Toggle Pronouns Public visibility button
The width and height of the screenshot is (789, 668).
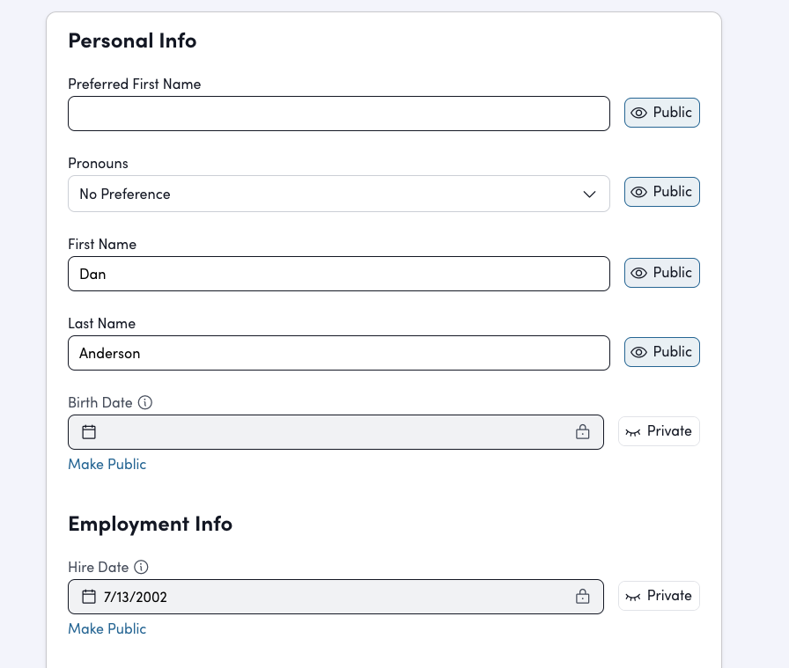pyautogui.click(x=662, y=192)
